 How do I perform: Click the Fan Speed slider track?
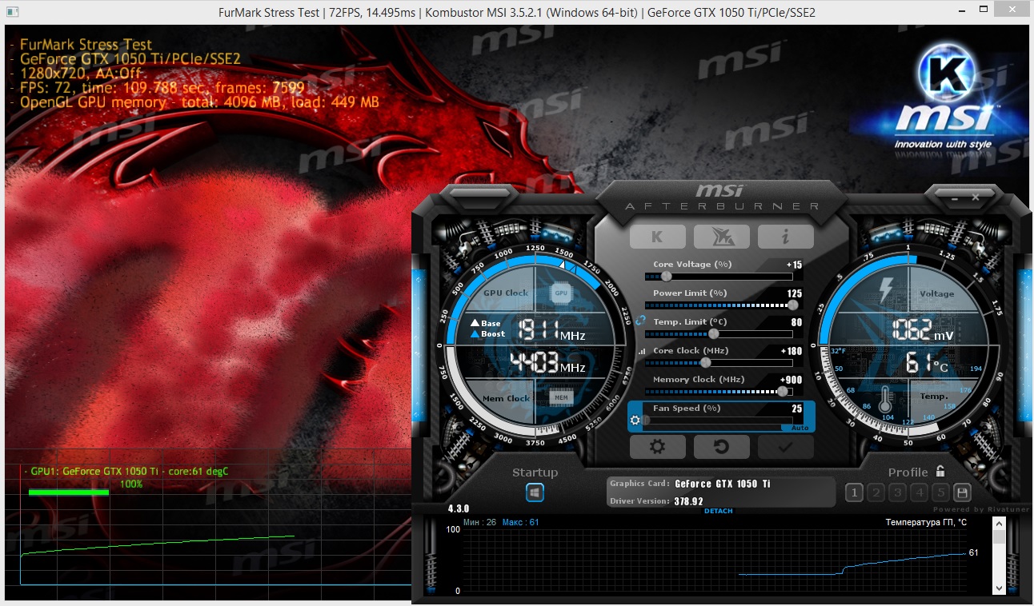point(719,421)
